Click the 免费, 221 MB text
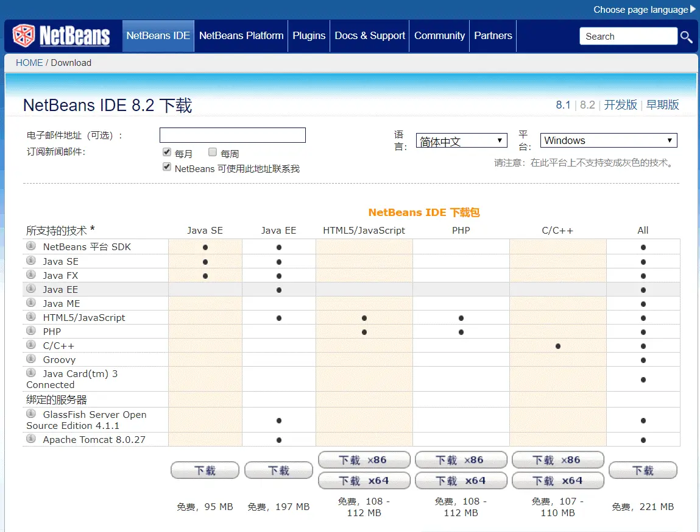 643,507
